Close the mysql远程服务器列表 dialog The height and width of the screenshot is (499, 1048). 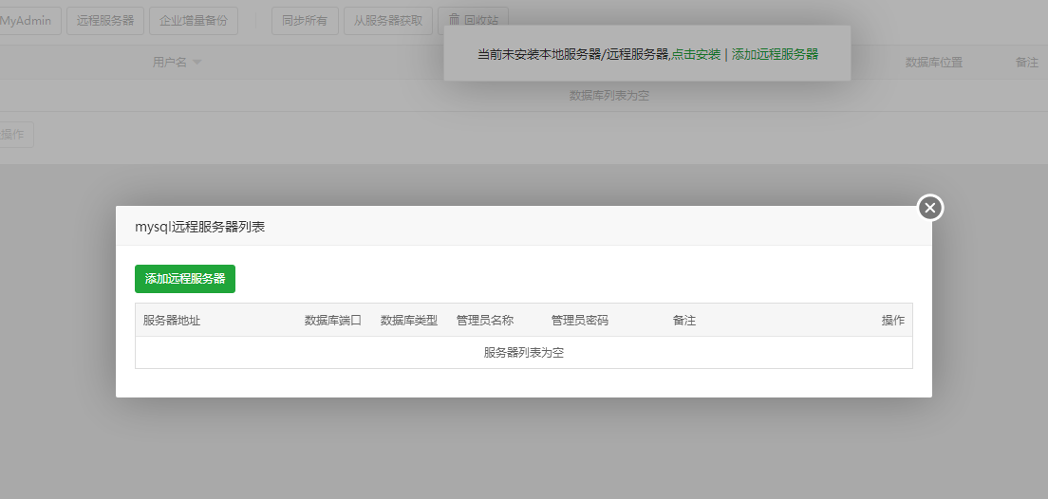tap(929, 208)
